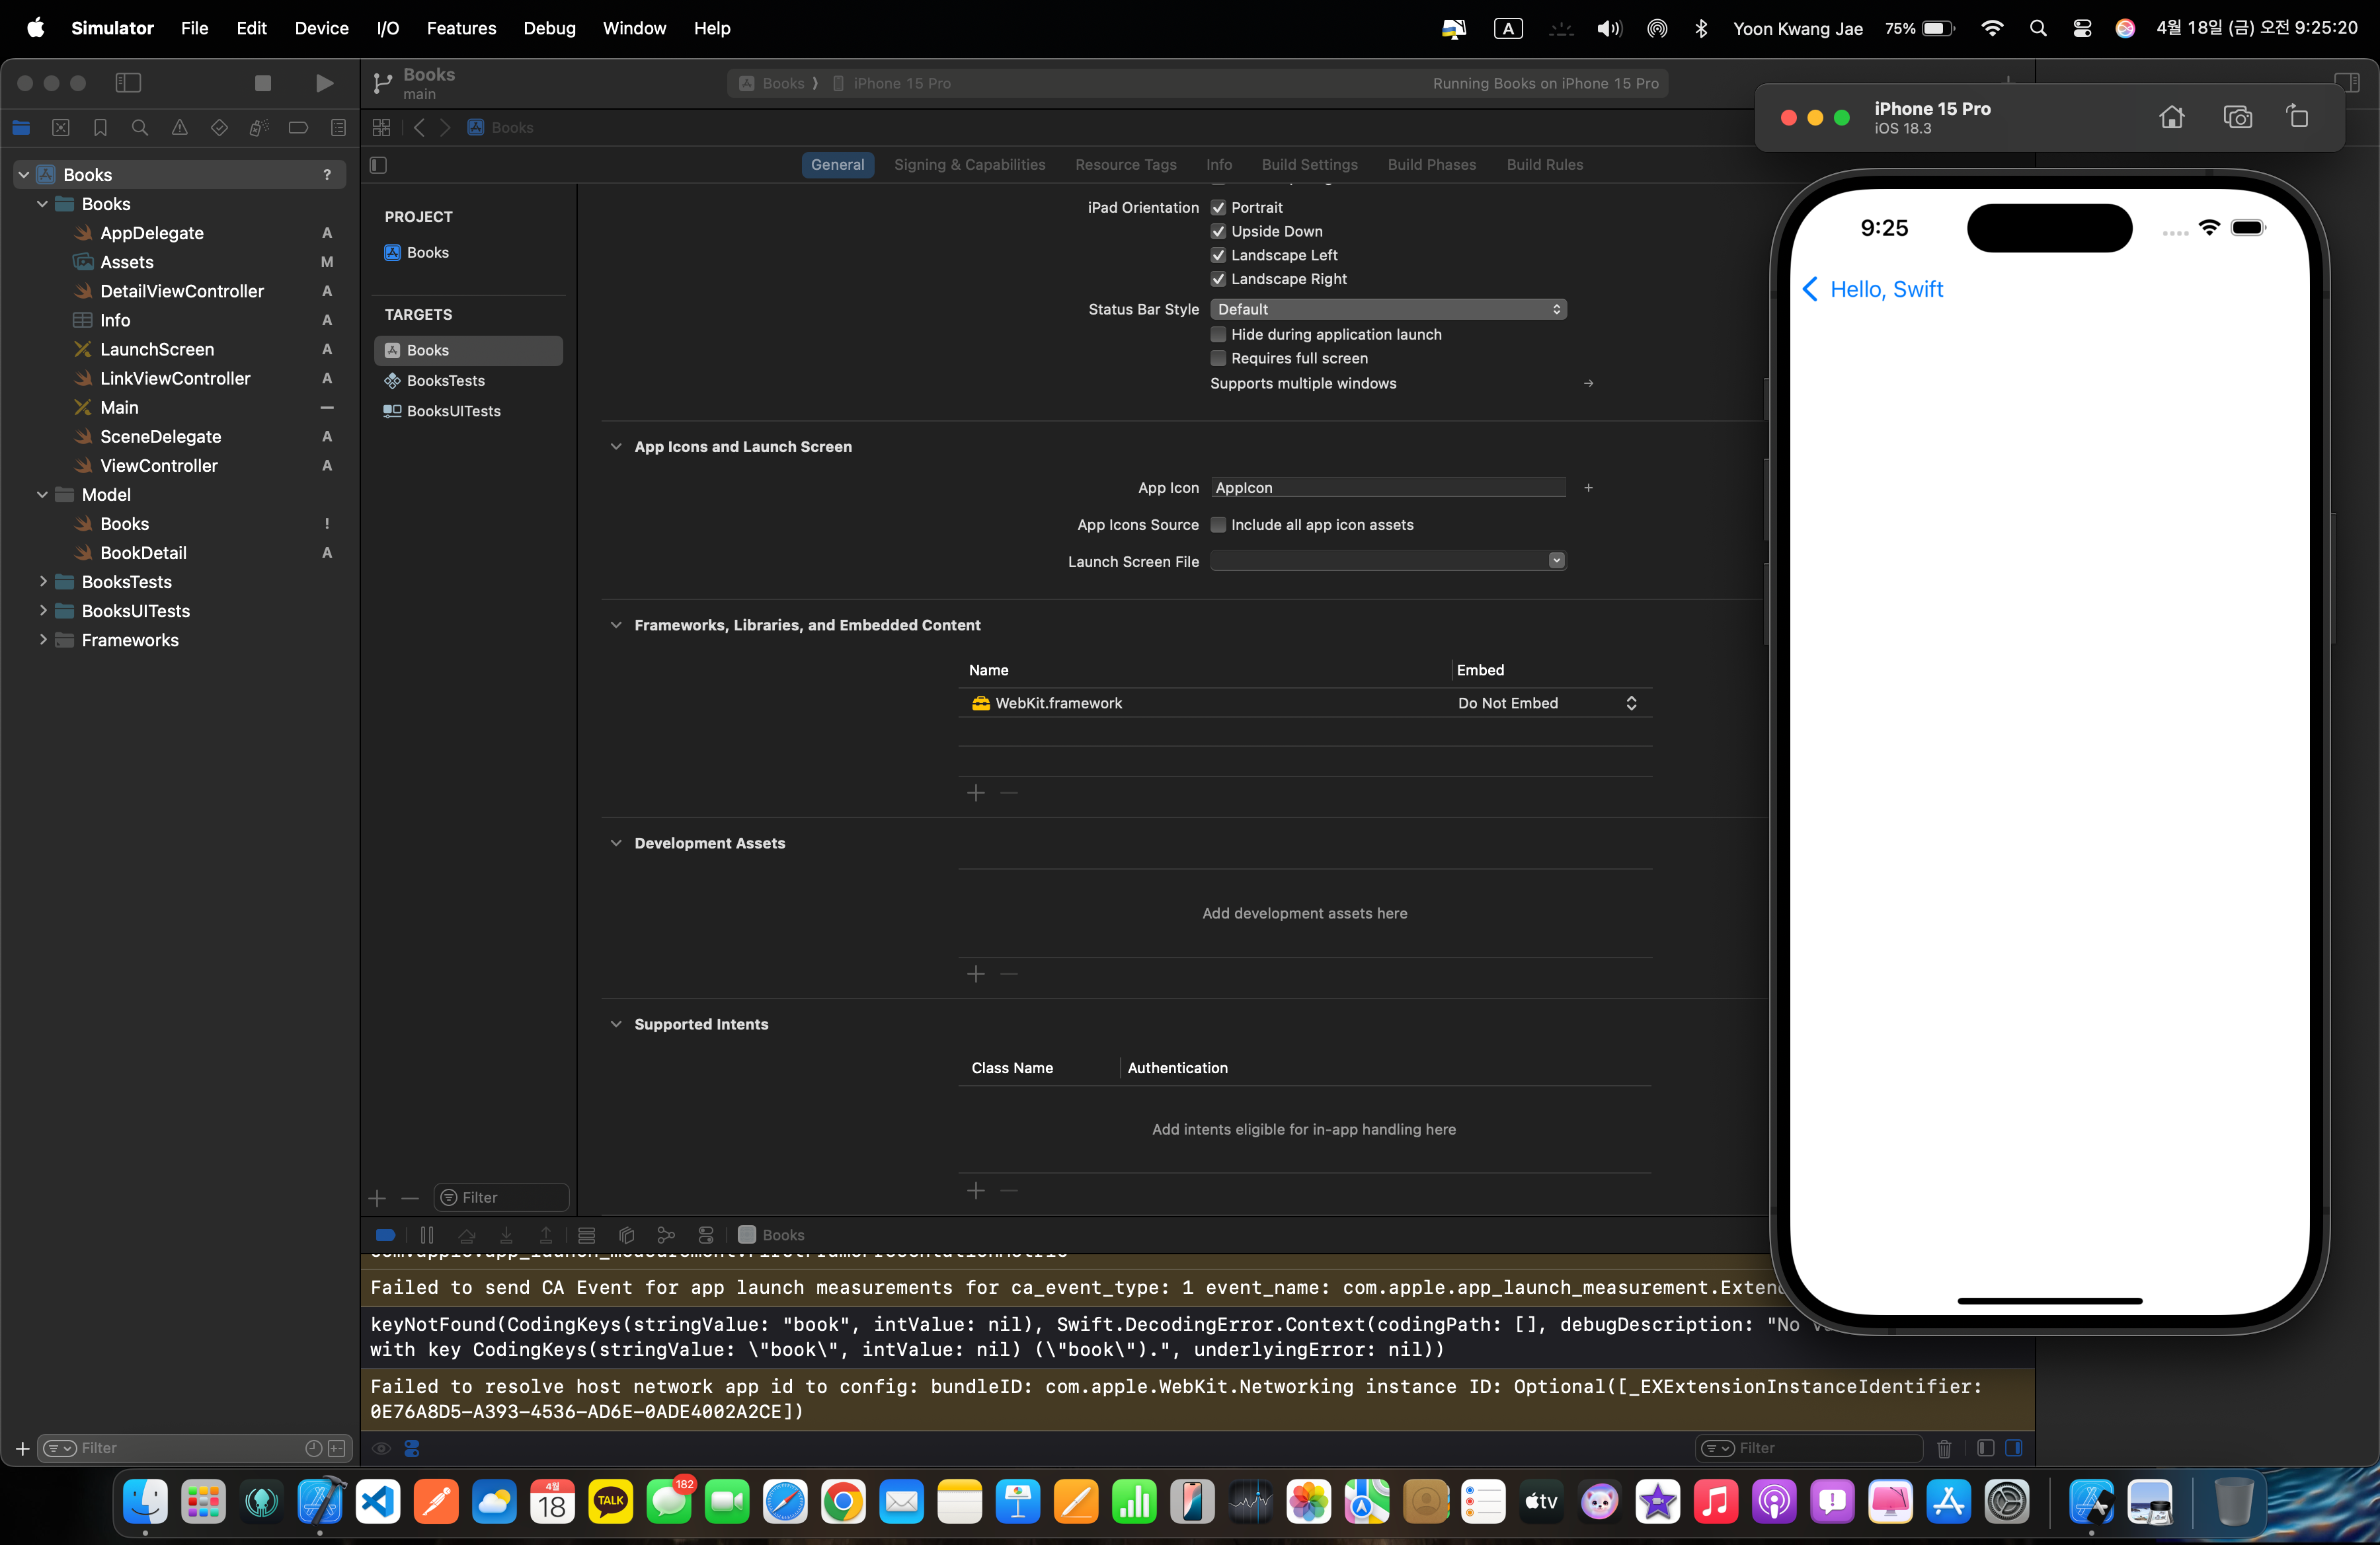Open the Test navigator diamond icon
Image resolution: width=2380 pixels, height=1545 pixels.
(x=219, y=127)
